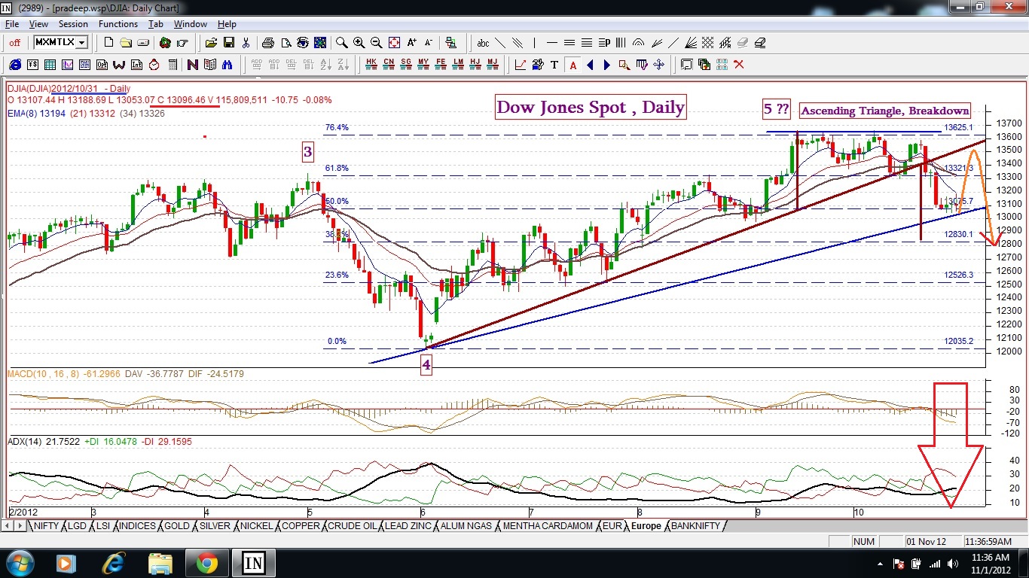Toggle the red 'off' button
The width and height of the screenshot is (1029, 578).
click(x=15, y=43)
